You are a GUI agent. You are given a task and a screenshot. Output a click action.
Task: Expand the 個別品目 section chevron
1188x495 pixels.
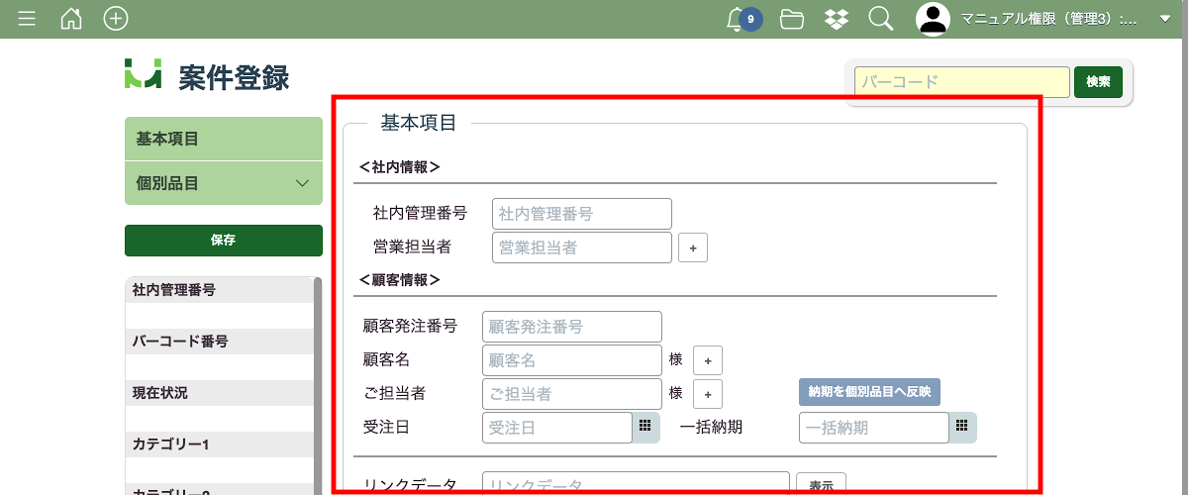[303, 183]
